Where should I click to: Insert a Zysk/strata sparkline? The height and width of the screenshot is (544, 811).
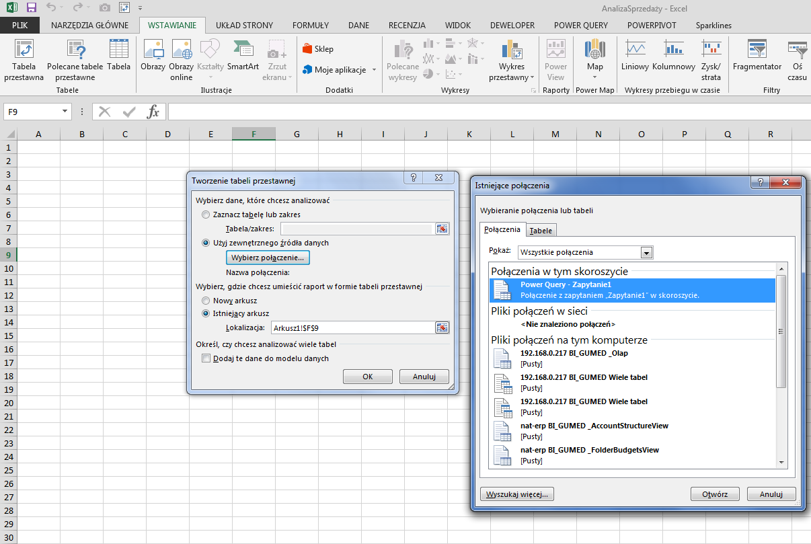click(711, 60)
